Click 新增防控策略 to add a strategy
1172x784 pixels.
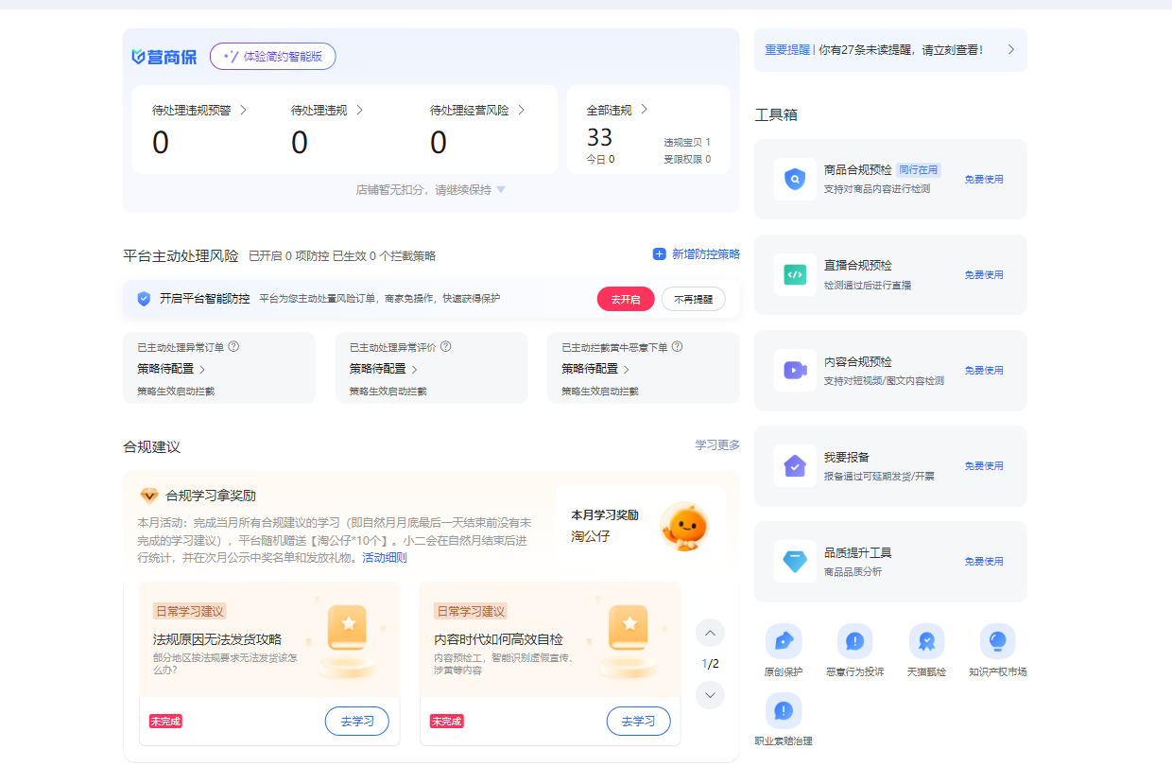(x=696, y=254)
